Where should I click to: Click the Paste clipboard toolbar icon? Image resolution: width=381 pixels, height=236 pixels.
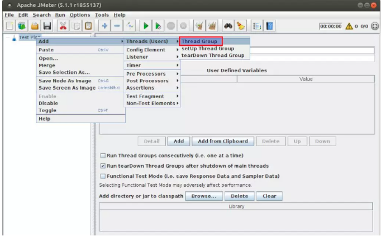tap(88, 26)
